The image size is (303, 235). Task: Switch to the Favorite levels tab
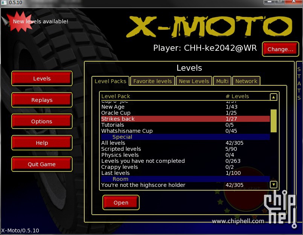pos(152,81)
